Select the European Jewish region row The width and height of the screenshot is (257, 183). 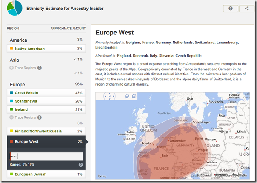(46, 174)
